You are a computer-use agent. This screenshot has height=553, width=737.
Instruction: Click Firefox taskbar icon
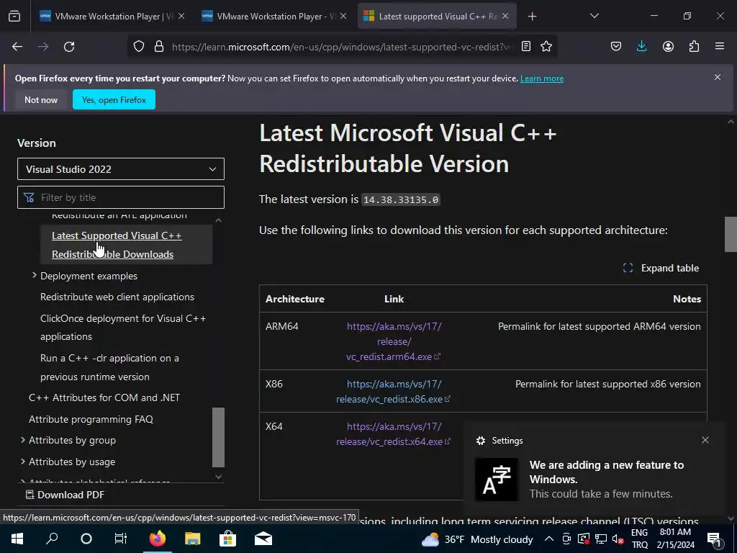click(158, 539)
